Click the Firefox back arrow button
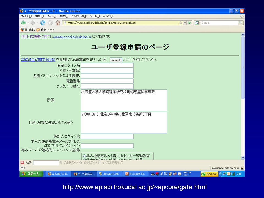This screenshot has width=264, height=198. [x=23, y=23]
